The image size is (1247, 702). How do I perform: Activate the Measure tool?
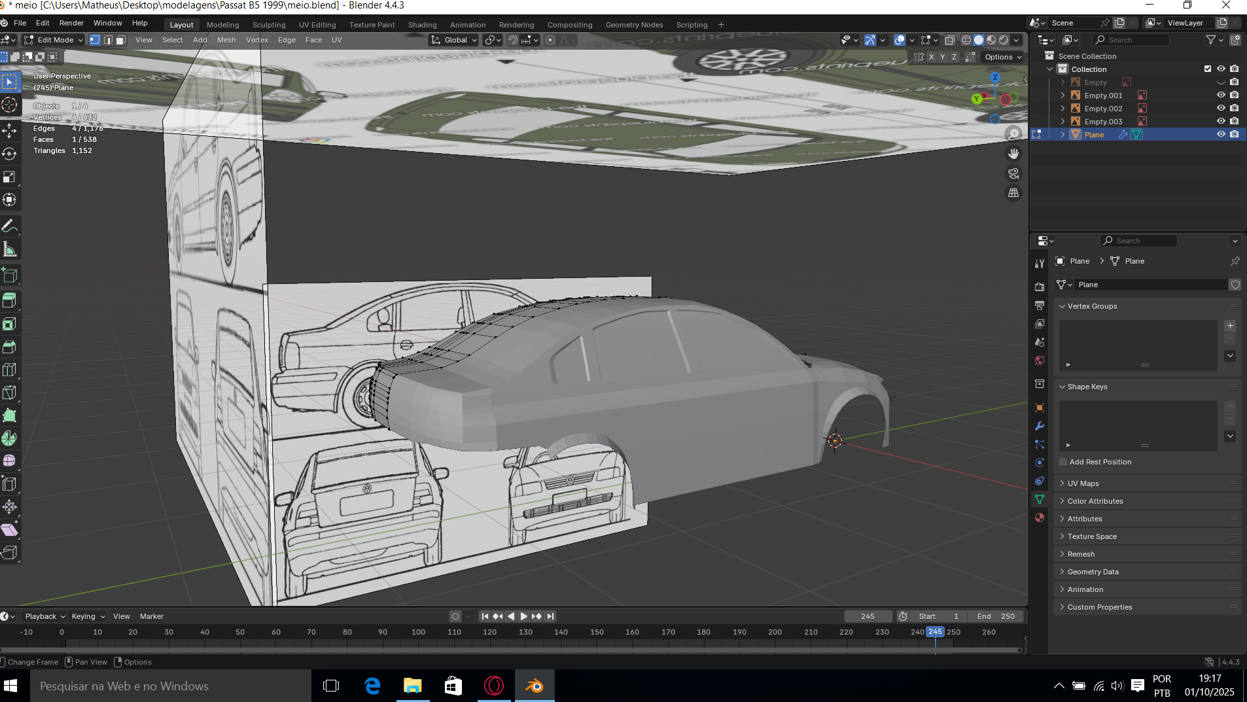click(x=10, y=249)
